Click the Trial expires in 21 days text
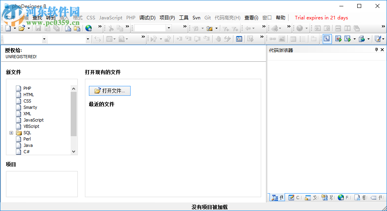The height and width of the screenshot is (211, 387). (322, 18)
